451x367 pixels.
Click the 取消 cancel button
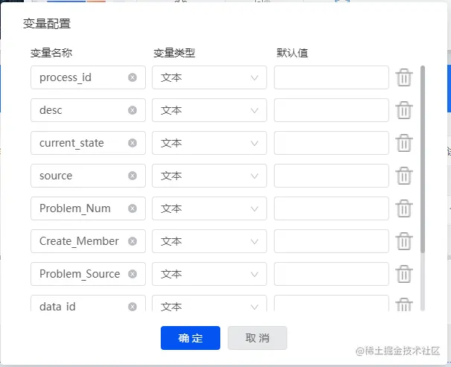click(x=258, y=338)
